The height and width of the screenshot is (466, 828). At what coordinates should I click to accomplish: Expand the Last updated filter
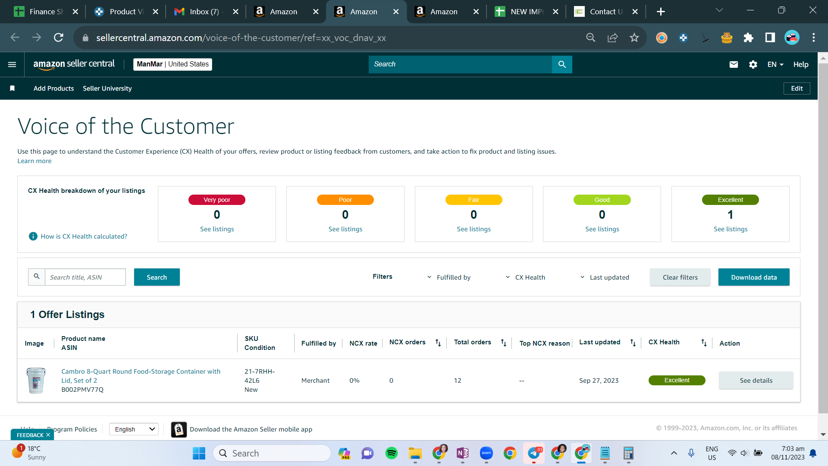tap(605, 277)
